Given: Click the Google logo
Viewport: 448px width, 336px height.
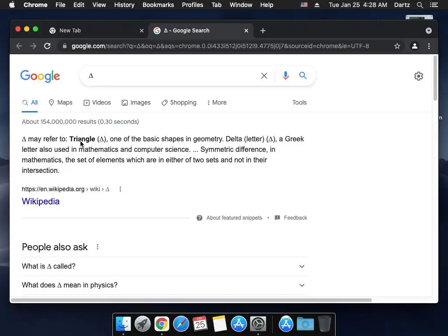Looking at the screenshot, I should point(40,76).
